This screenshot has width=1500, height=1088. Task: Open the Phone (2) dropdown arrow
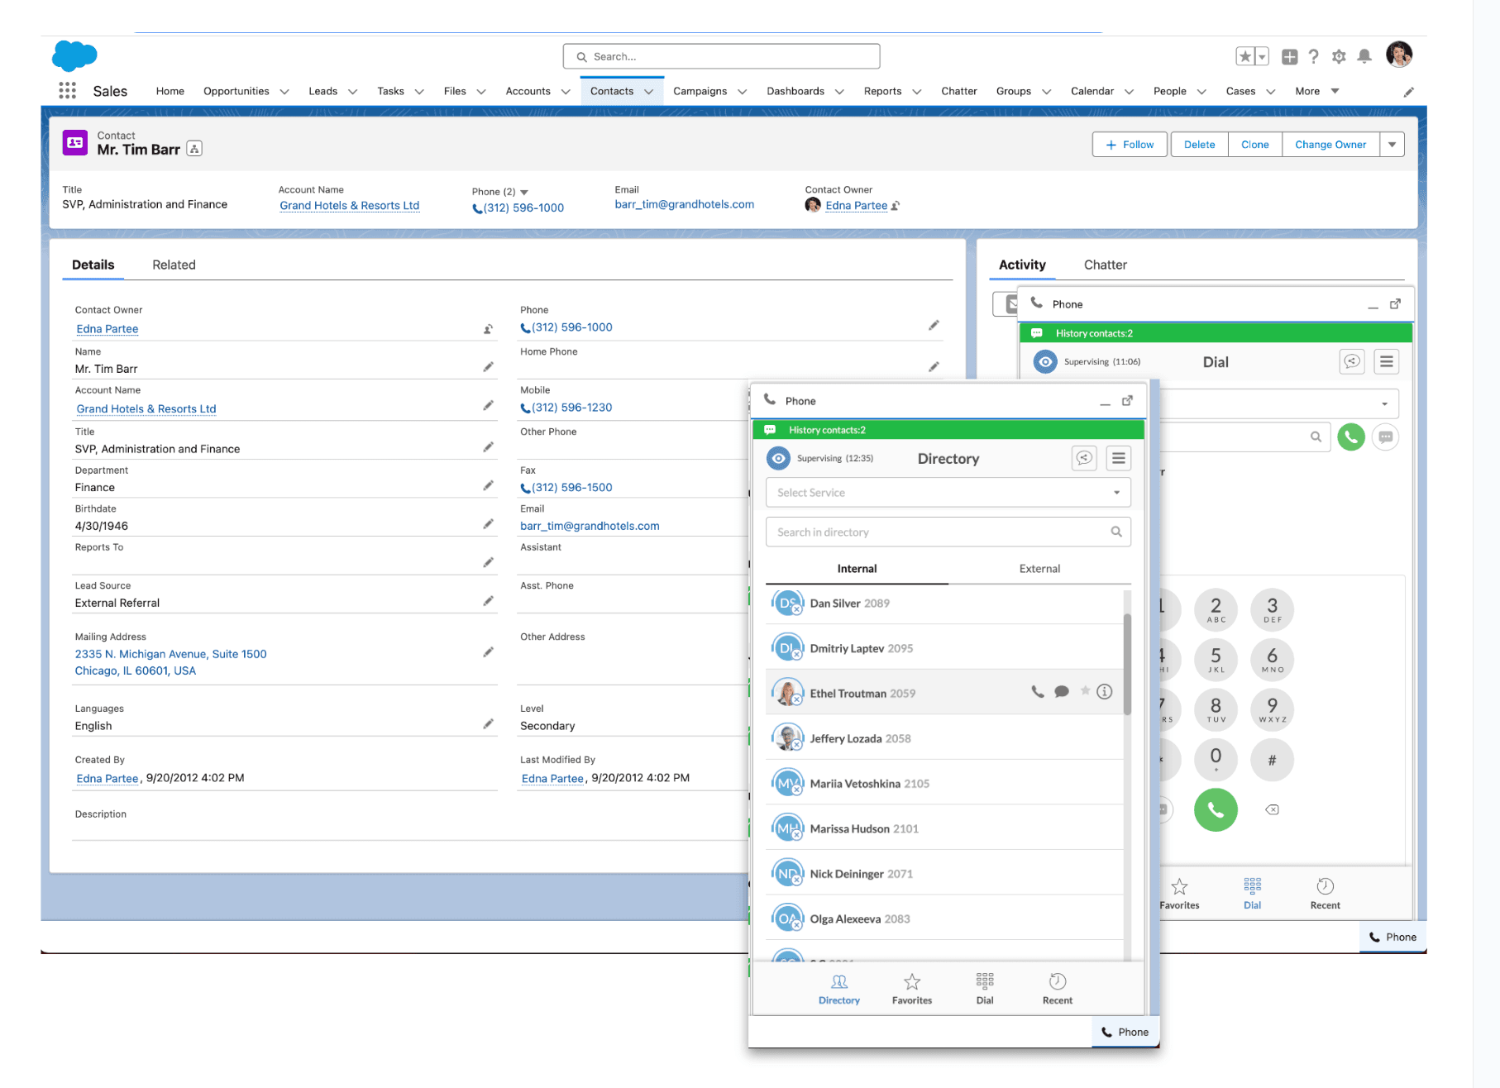(524, 192)
